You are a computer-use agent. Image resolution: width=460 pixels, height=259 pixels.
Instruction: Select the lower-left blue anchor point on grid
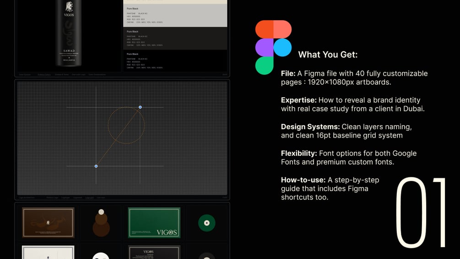[96, 166]
